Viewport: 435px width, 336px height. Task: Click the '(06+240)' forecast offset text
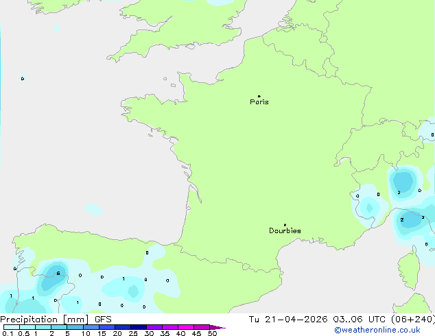413,320
